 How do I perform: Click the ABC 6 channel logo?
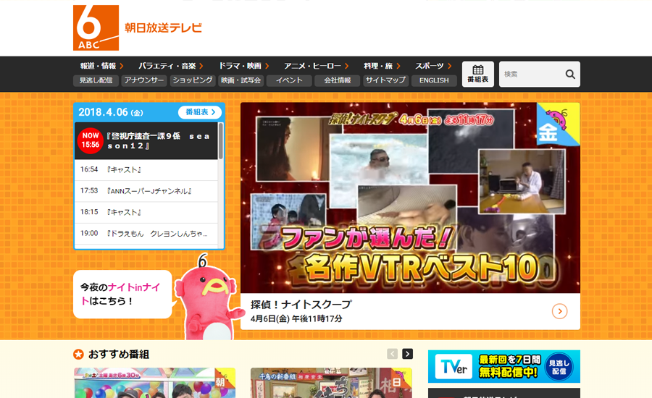click(96, 27)
